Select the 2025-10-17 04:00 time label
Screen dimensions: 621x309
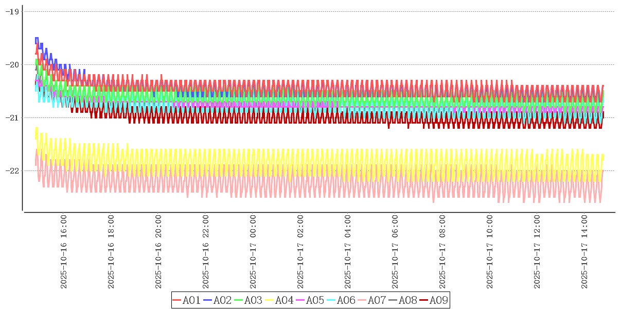click(x=348, y=252)
